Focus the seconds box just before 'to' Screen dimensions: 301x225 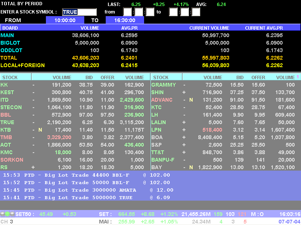pos(150,12)
